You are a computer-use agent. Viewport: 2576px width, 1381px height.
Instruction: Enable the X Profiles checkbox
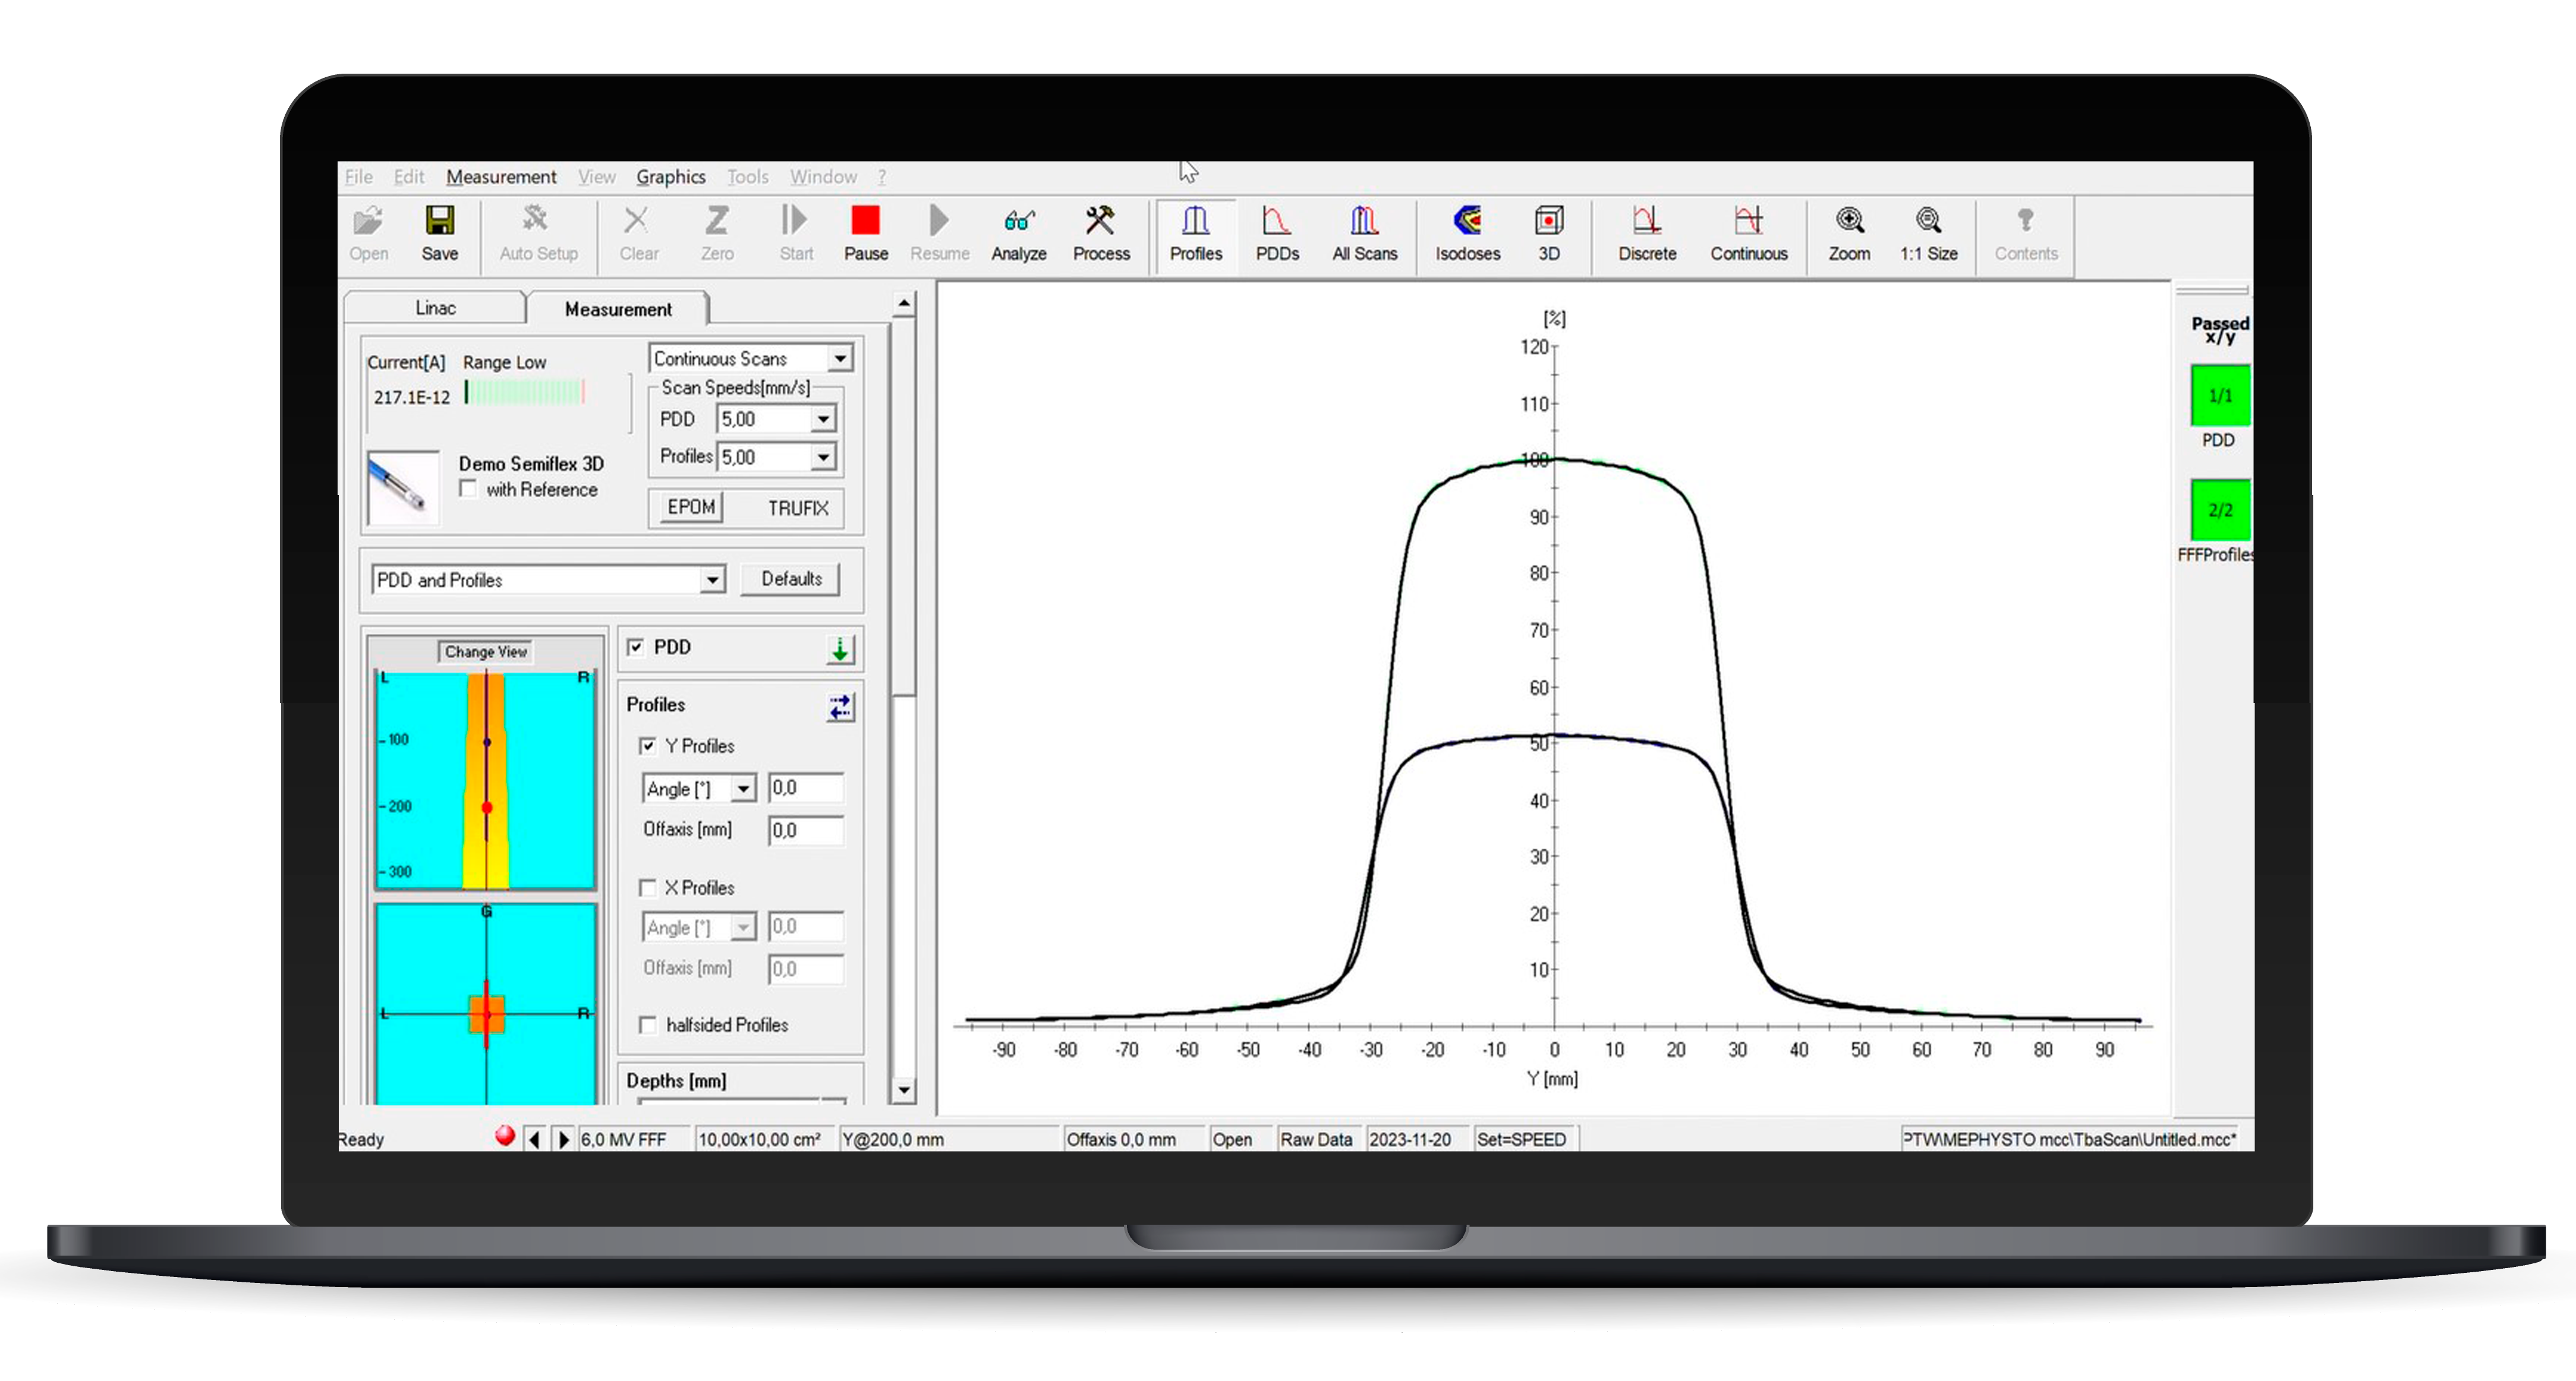tap(648, 888)
